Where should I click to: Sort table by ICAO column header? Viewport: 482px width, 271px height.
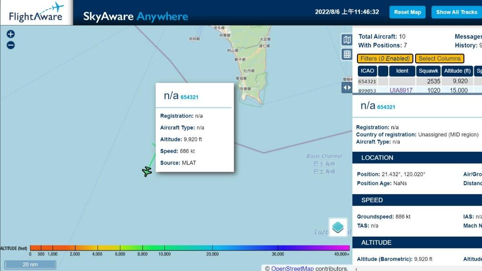[x=367, y=71]
